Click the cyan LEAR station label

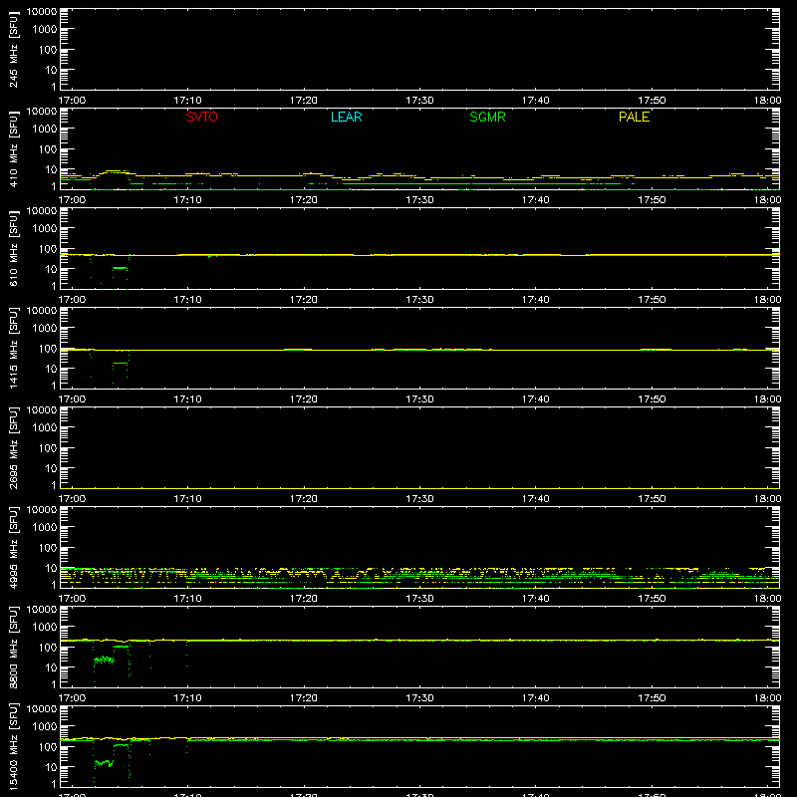tap(346, 117)
